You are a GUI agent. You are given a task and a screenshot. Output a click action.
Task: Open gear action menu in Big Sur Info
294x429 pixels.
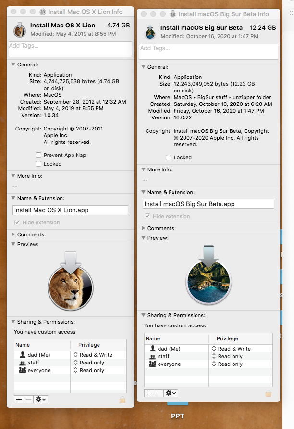click(x=171, y=393)
